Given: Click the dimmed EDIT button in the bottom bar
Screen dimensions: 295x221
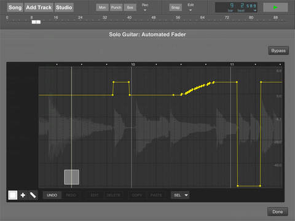Looking at the screenshot, I should coord(95,195).
